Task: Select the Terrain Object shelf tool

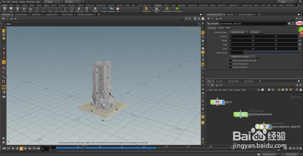Action: point(177,9)
